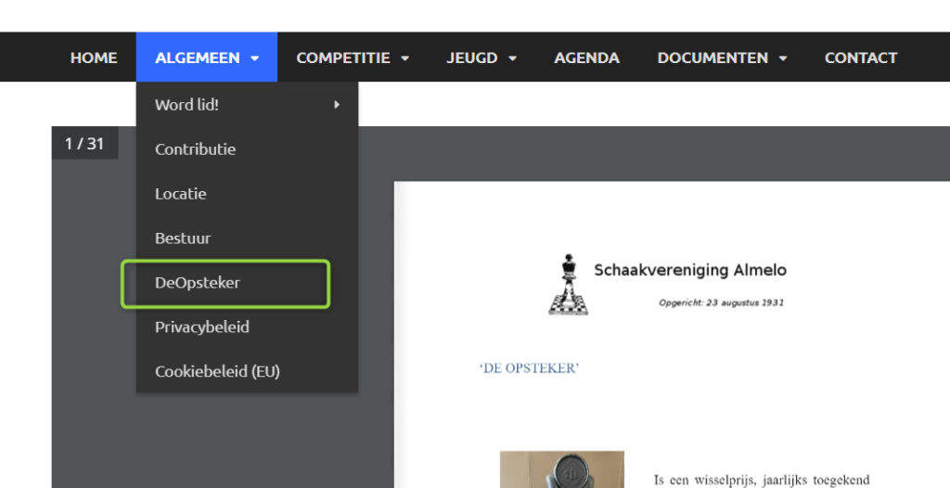Image resolution: width=950 pixels, height=488 pixels.
Task: Click the 'DE OPSTEKER' blue title
Action: pyautogui.click(x=529, y=368)
